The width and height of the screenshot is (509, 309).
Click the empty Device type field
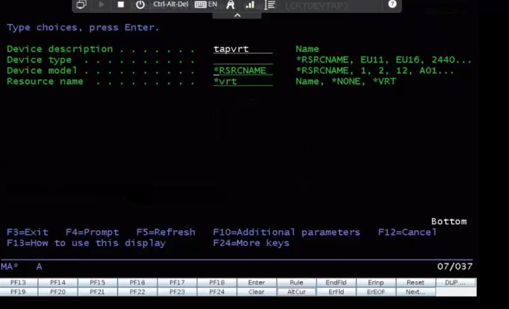(x=243, y=60)
